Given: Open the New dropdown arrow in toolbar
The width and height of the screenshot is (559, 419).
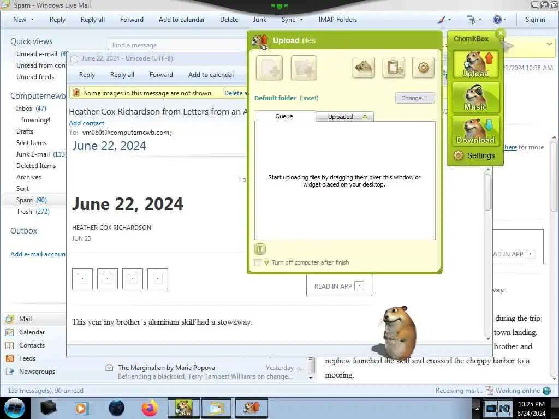Looking at the screenshot, I should (x=33, y=20).
